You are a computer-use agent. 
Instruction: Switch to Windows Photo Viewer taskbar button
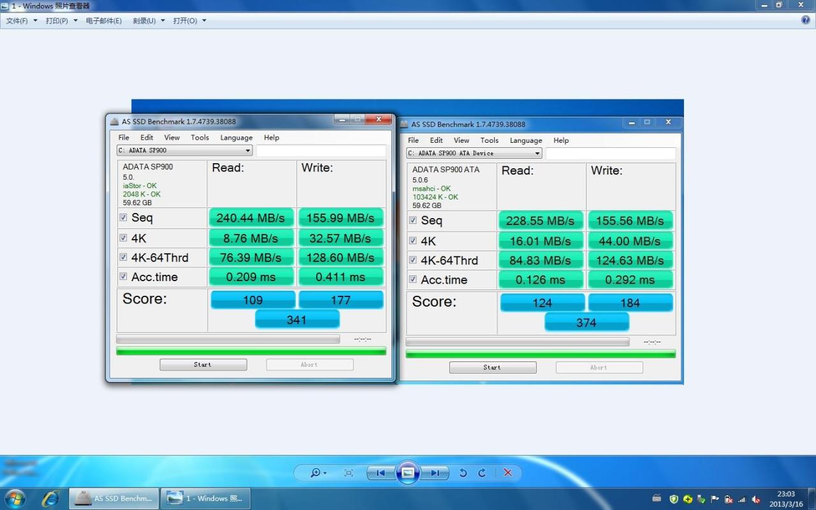tap(205, 499)
